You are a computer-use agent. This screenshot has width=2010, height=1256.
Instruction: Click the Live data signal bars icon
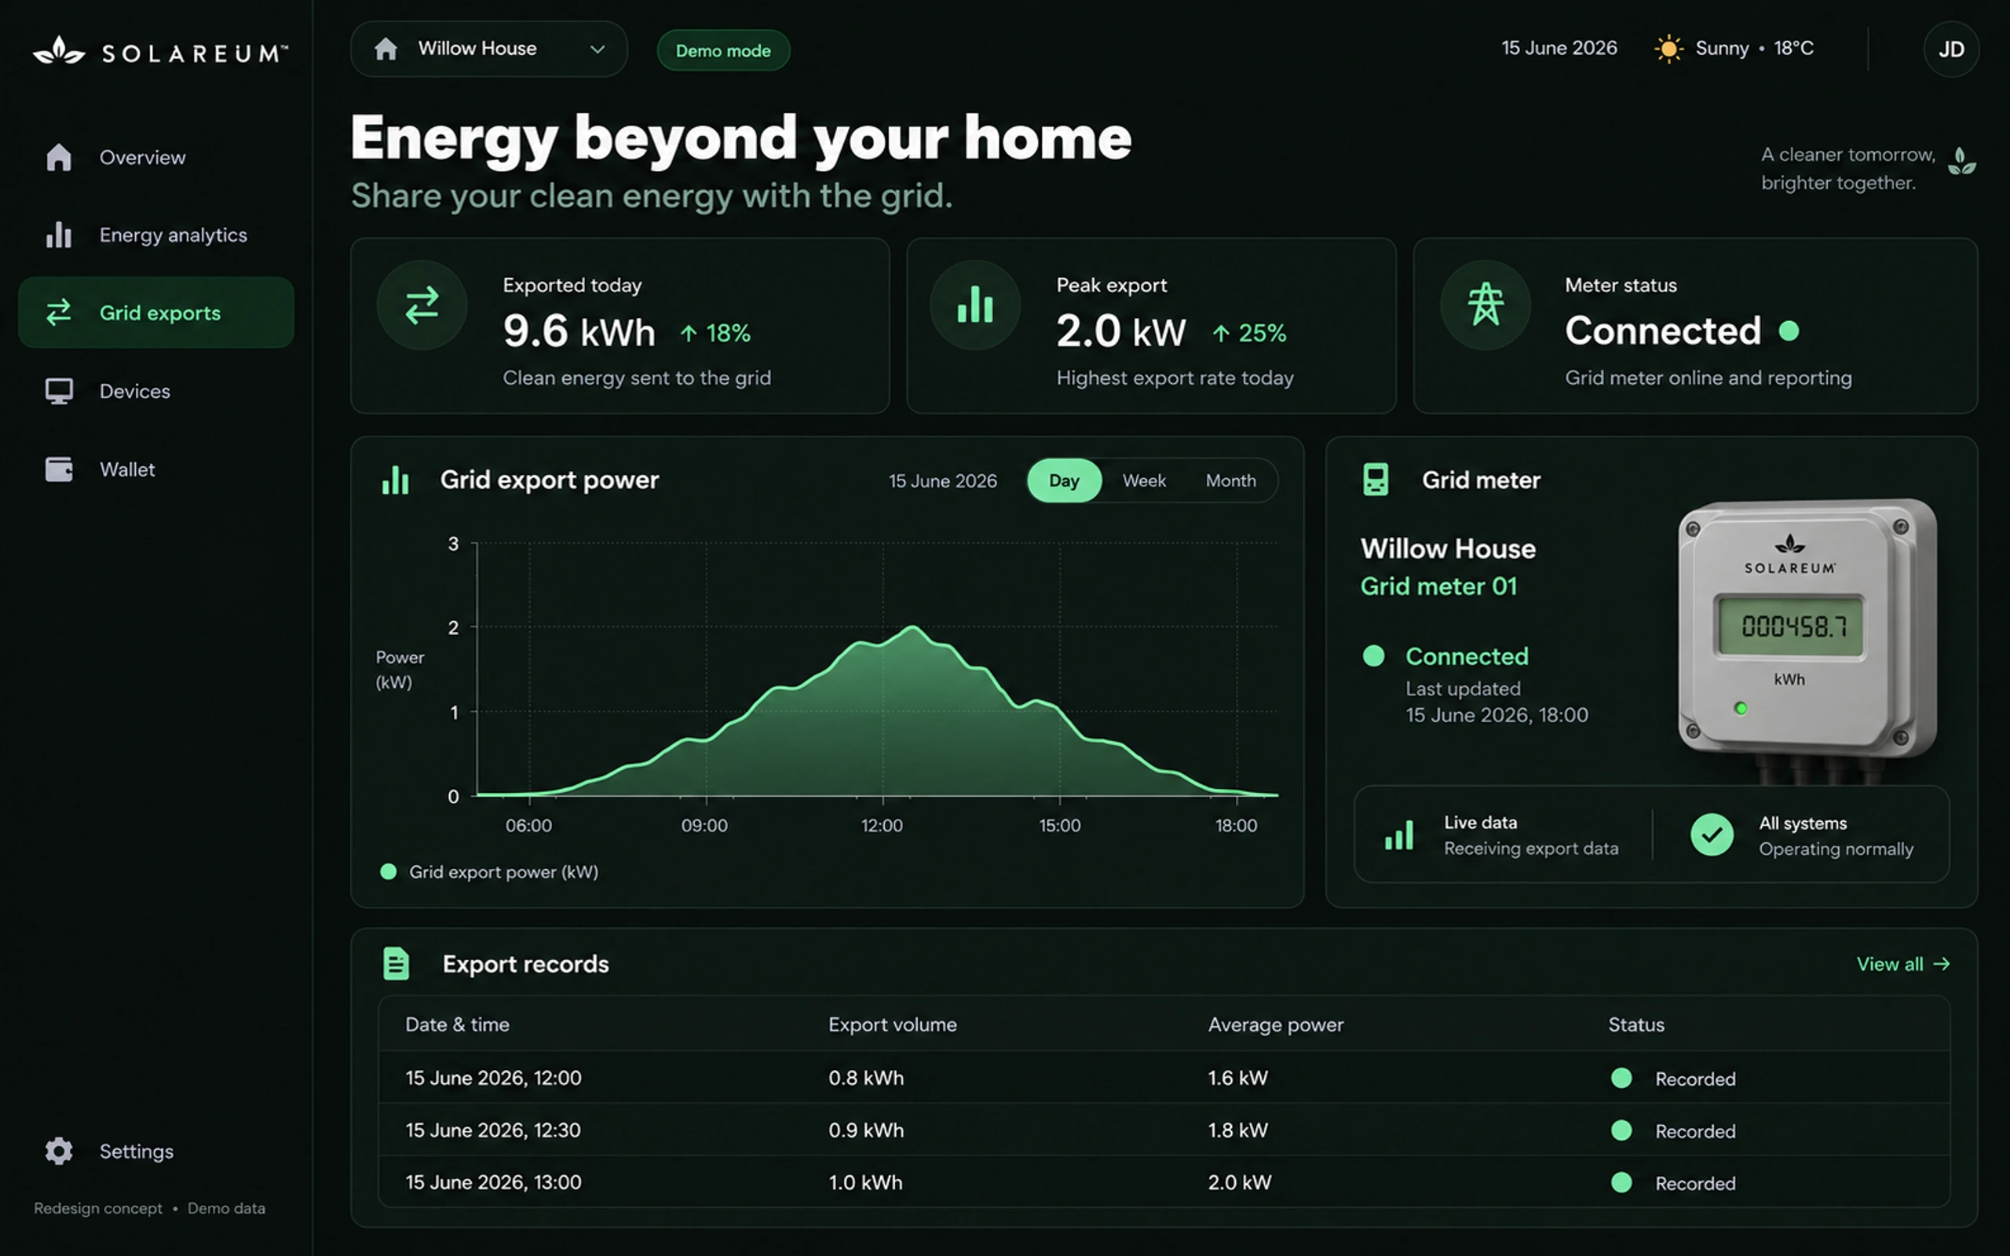coord(1399,836)
